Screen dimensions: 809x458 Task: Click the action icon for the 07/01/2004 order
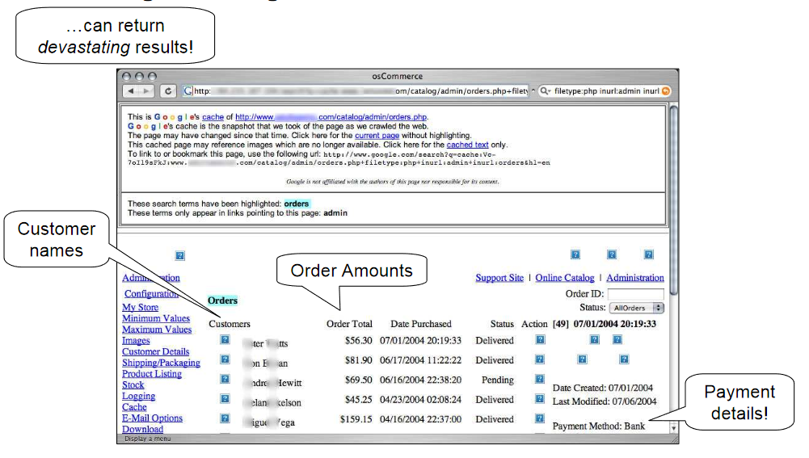(540, 339)
